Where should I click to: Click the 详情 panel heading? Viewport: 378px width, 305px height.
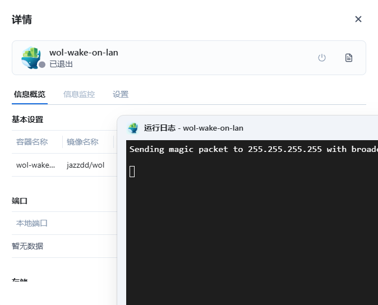(22, 19)
